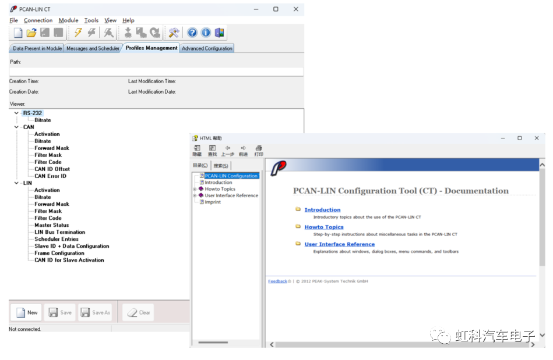The width and height of the screenshot is (553, 360).
Task: Expand Howto Topics in help contents tree
Action: tap(195, 189)
